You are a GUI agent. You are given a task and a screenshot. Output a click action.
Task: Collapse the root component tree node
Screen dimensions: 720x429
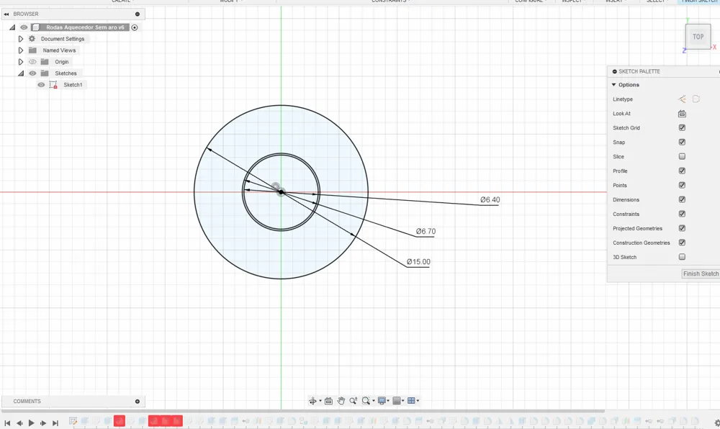12,27
